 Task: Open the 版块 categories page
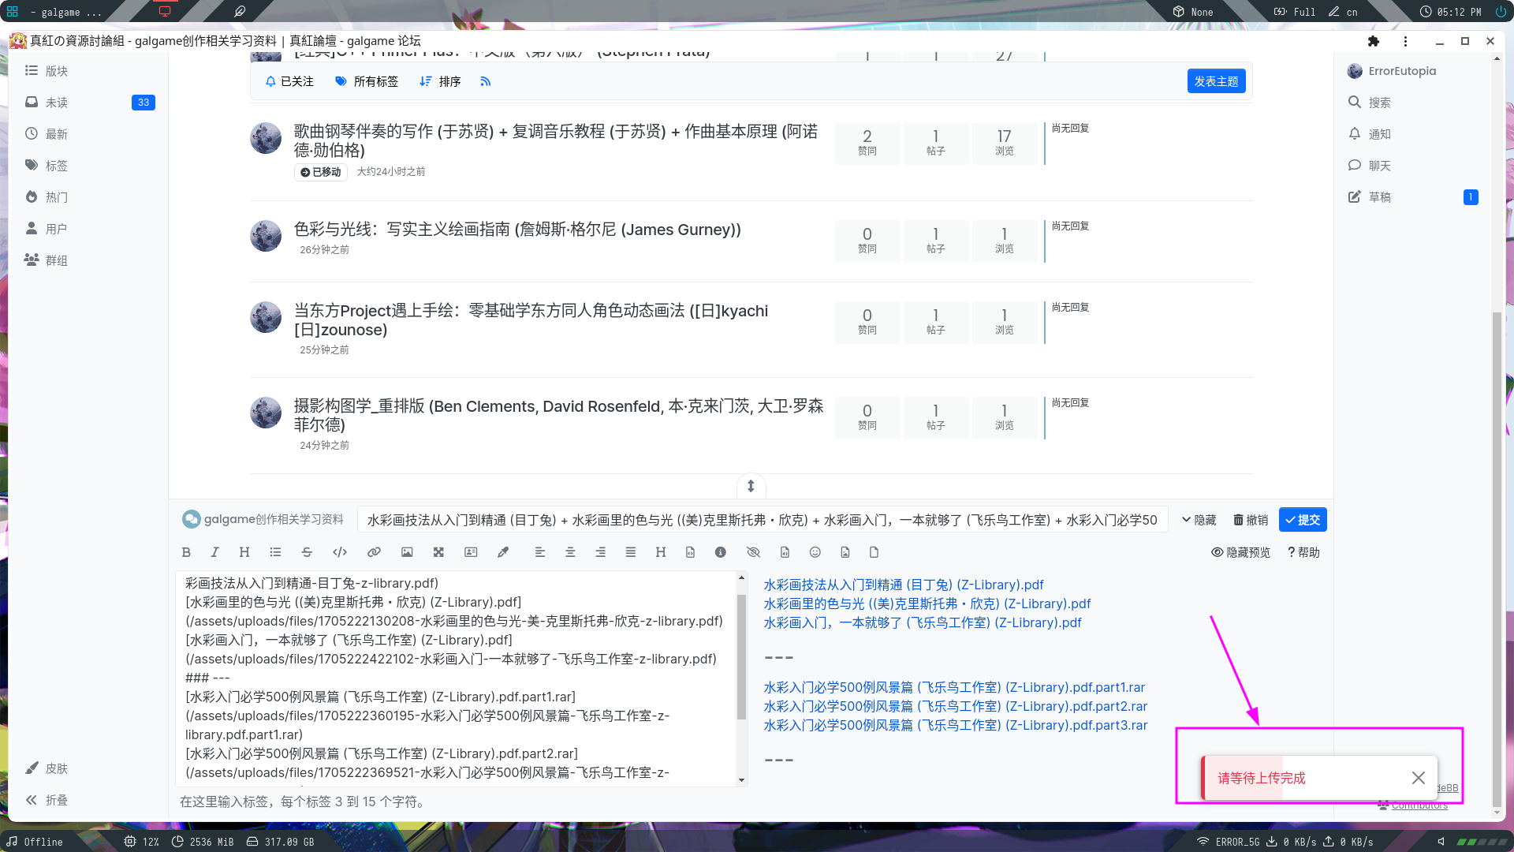[x=47, y=71]
